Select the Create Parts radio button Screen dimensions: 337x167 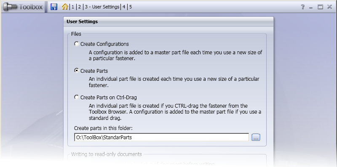click(x=77, y=70)
